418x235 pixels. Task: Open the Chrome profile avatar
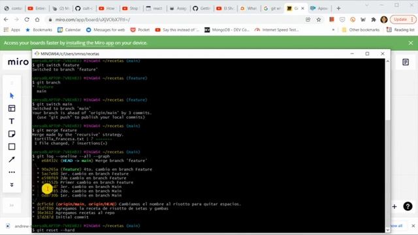(x=384, y=20)
